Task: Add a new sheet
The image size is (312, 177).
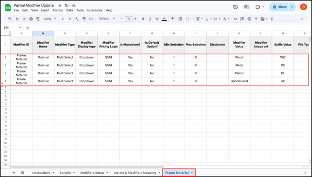Action: [14, 173]
